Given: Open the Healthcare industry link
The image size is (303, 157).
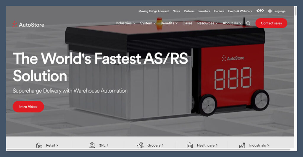Looking at the screenshot, I should (x=207, y=145).
